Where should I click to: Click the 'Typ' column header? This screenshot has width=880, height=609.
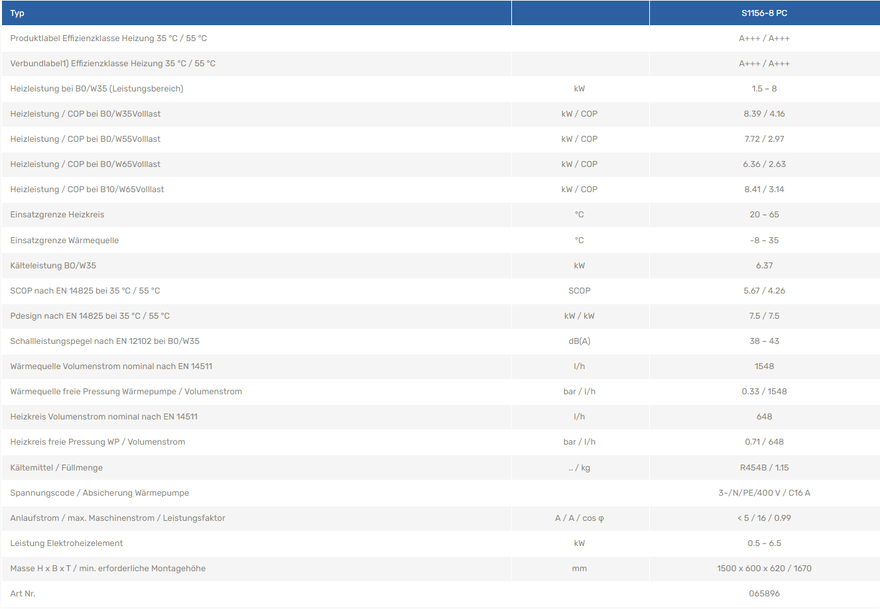(x=17, y=13)
